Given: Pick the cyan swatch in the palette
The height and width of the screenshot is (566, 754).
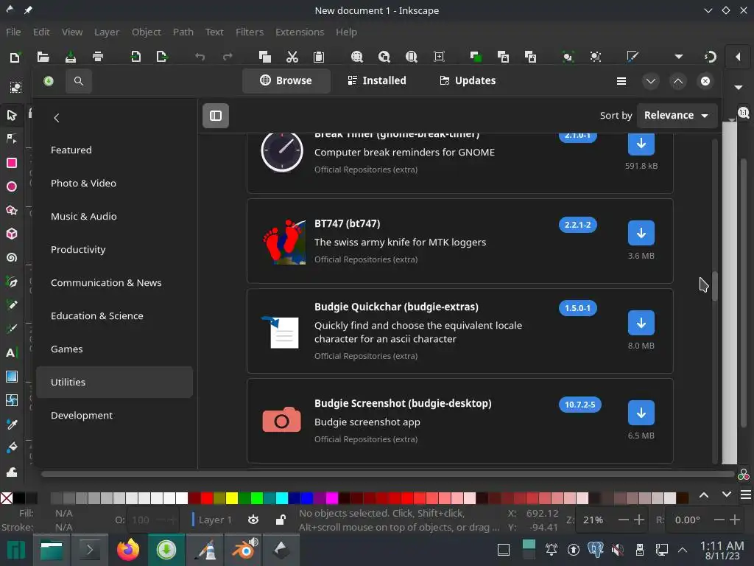Looking at the screenshot, I should (282, 497).
